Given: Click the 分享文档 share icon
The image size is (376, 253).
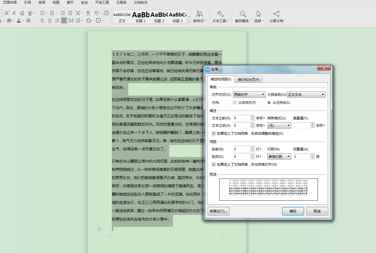Looking at the screenshot, I should [276, 17].
